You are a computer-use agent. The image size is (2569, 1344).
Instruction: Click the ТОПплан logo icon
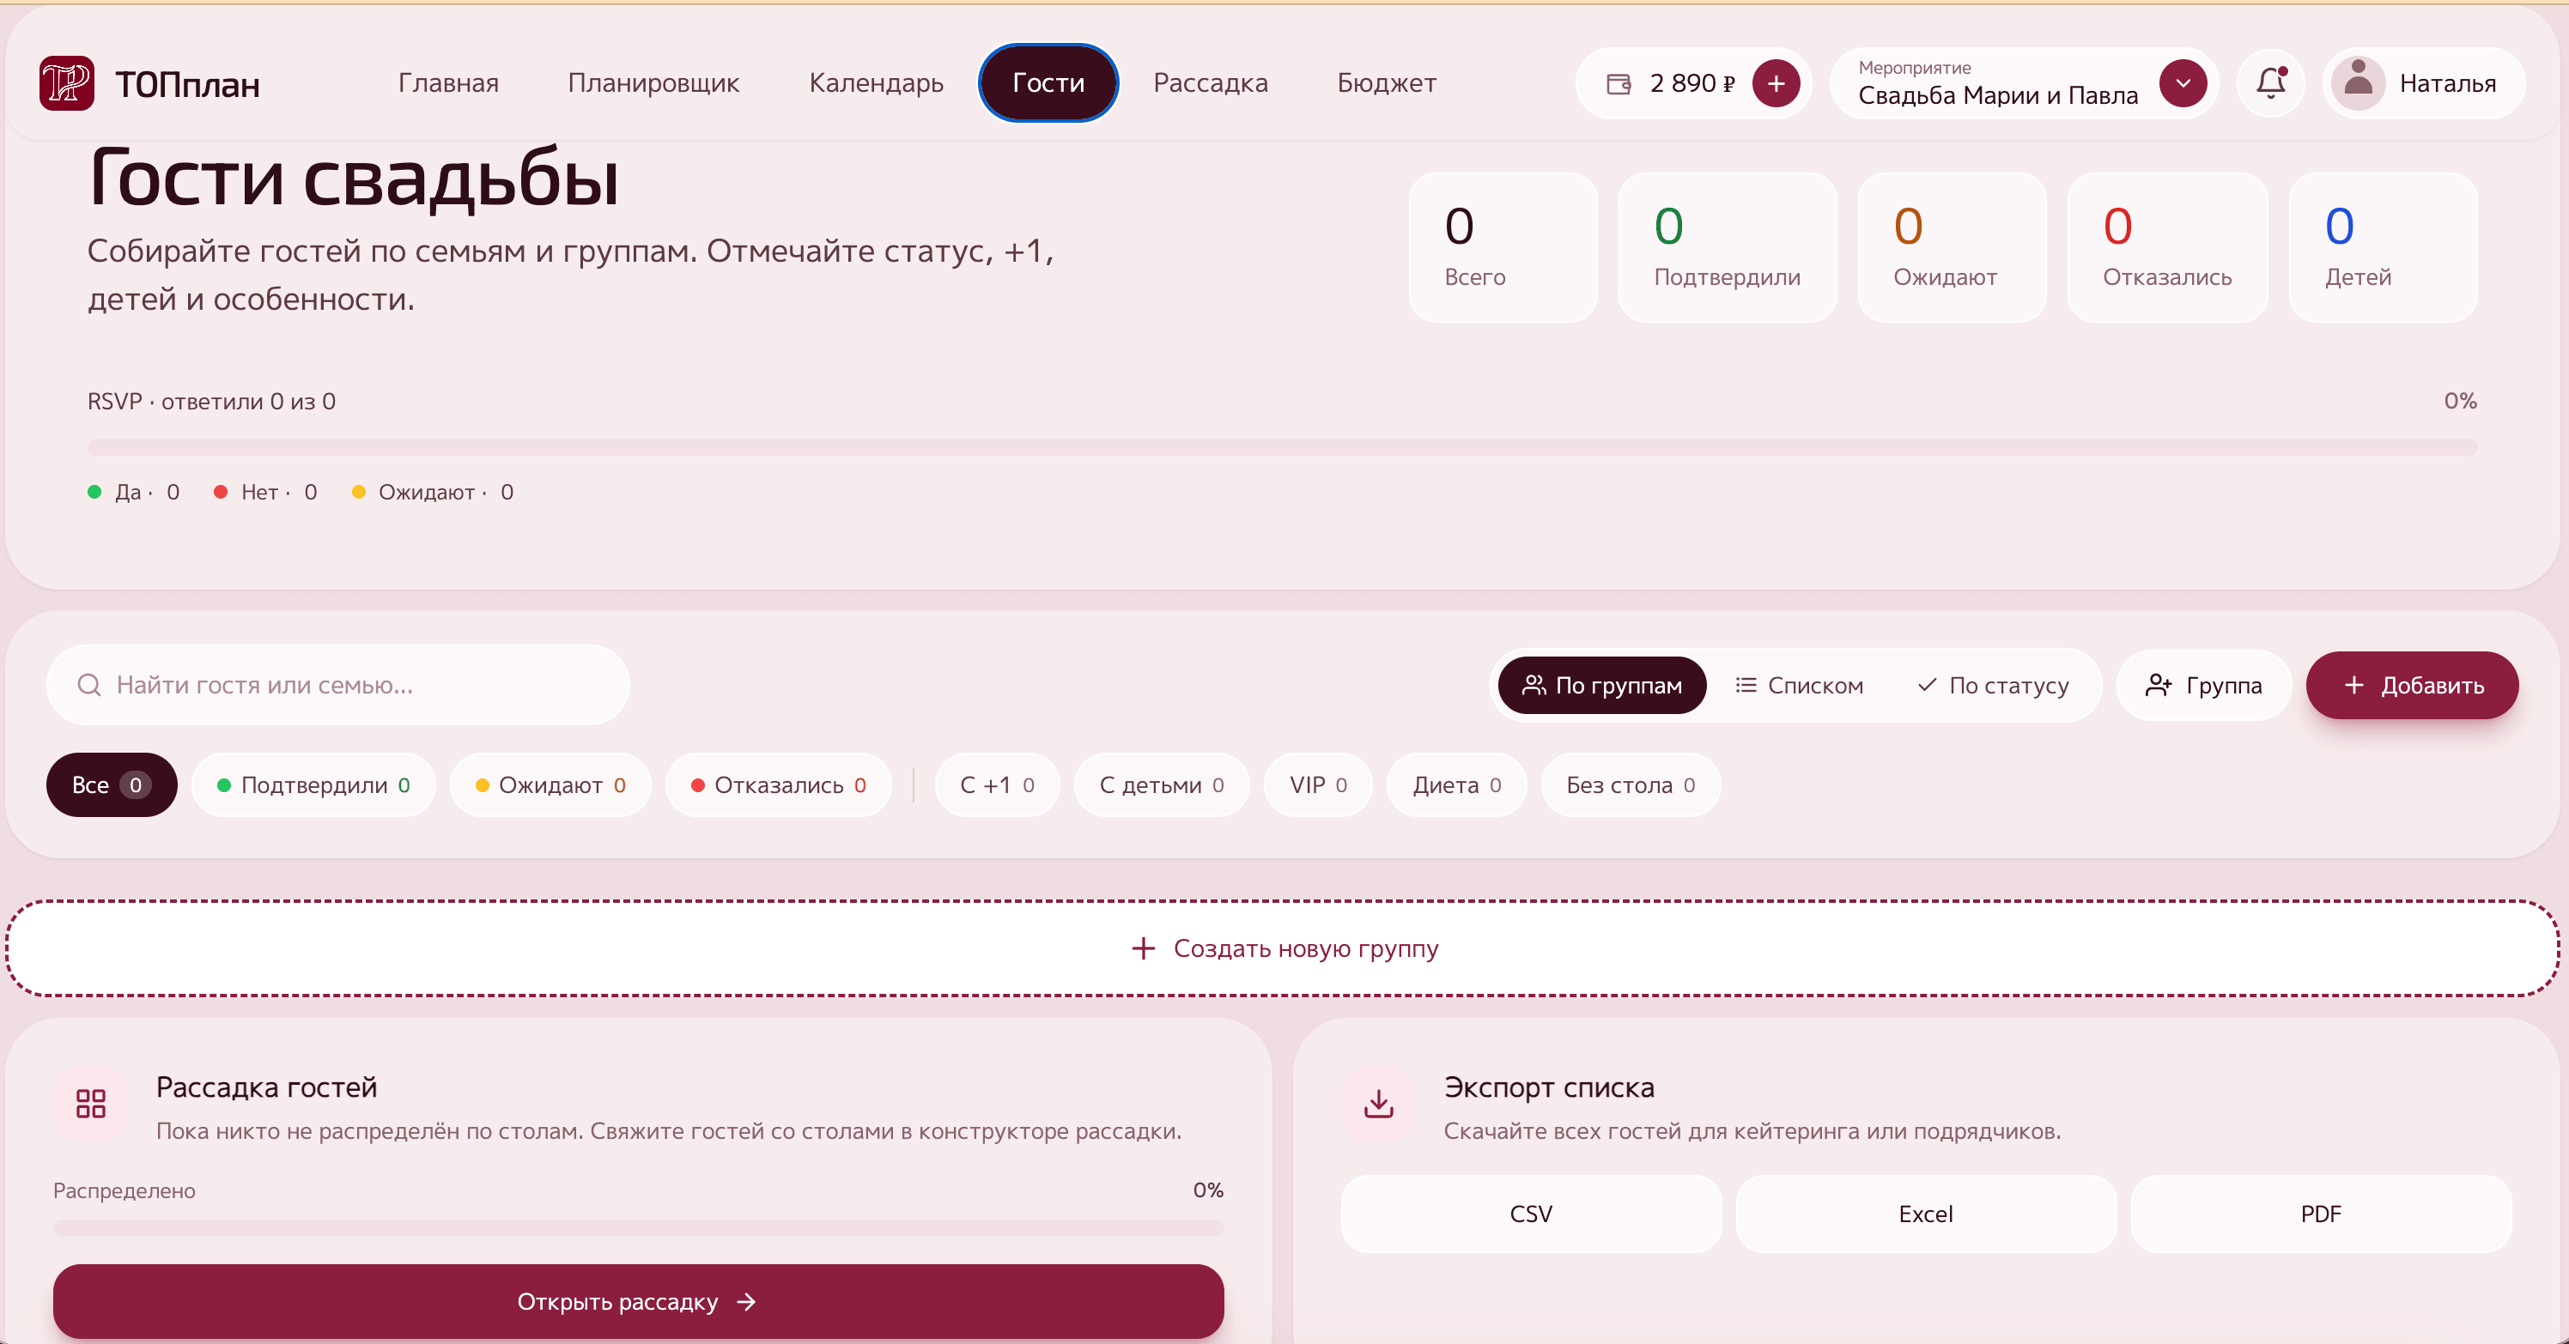[x=67, y=82]
